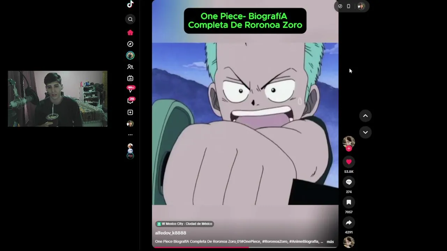Open the stacked followed-accounts avatars
This screenshot has width=447, height=251.
(x=130, y=151)
